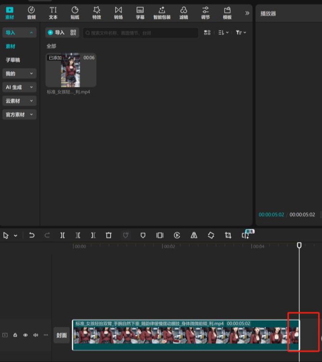Open the 滤镜 filters panel
This screenshot has width=322, height=362.
pyautogui.click(x=184, y=13)
